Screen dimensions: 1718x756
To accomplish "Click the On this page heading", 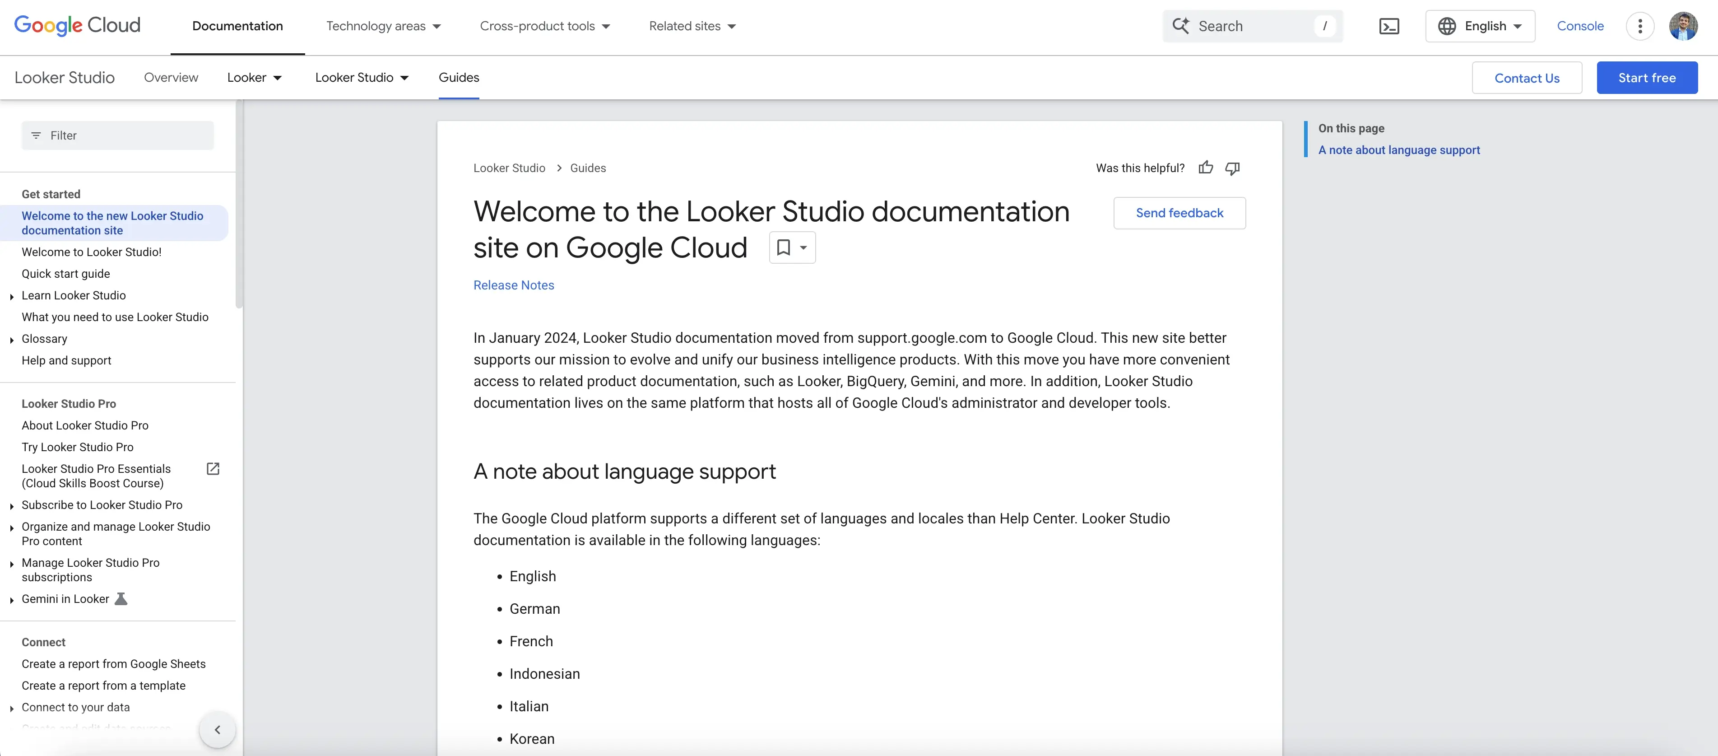I will click(x=1351, y=128).
